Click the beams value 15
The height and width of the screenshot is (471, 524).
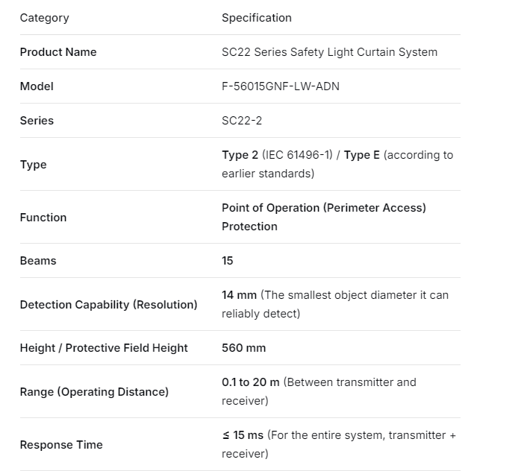228,261
